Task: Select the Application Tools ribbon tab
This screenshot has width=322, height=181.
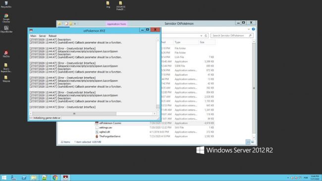Action: click(116, 24)
